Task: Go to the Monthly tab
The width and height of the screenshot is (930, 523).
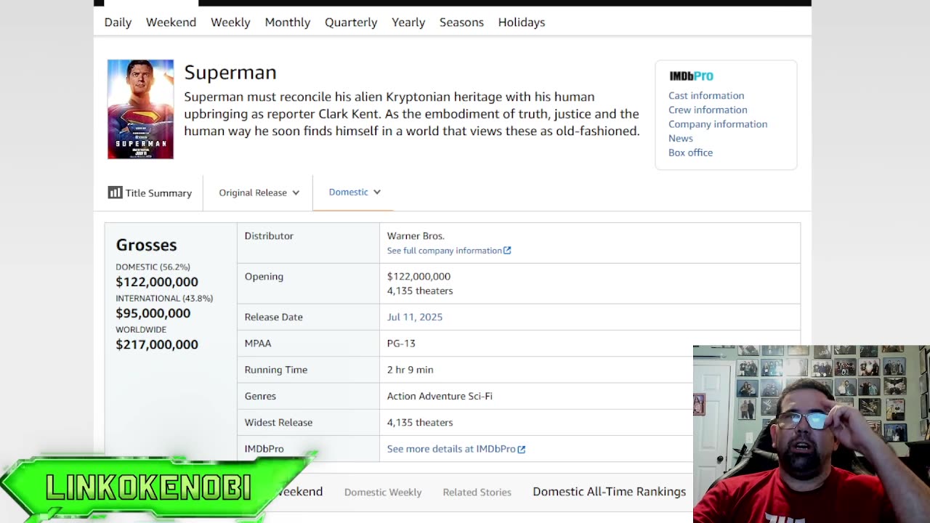Action: pos(287,22)
